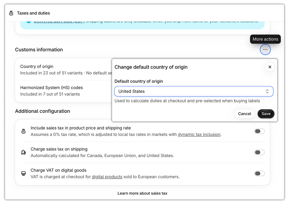Image resolution: width=289 pixels, height=203 pixels.
Task: Click the Taxes and duties header icon
Action: 11,13
